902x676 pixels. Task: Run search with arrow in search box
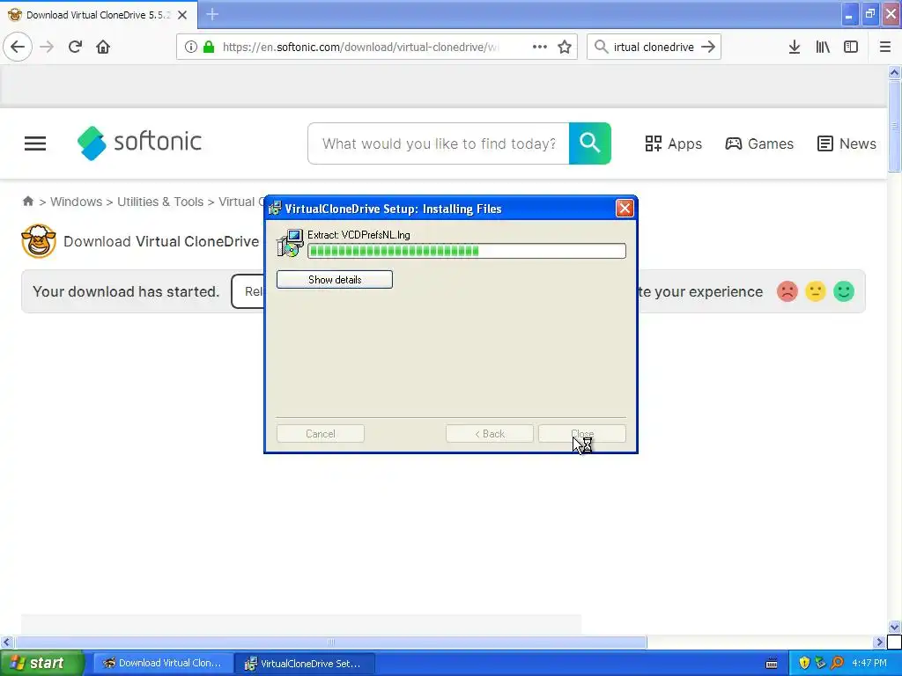click(x=708, y=47)
